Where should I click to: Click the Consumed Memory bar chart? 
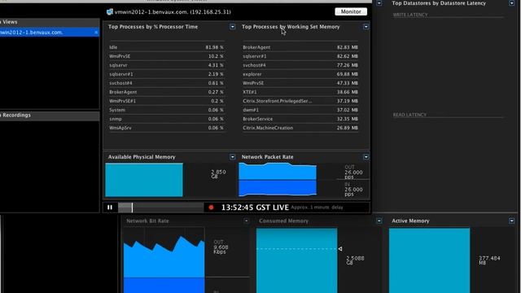pos(296,260)
